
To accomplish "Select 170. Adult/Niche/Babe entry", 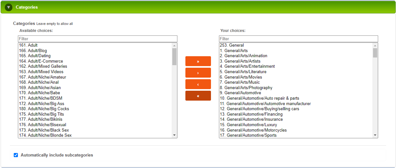I will click(95, 93).
